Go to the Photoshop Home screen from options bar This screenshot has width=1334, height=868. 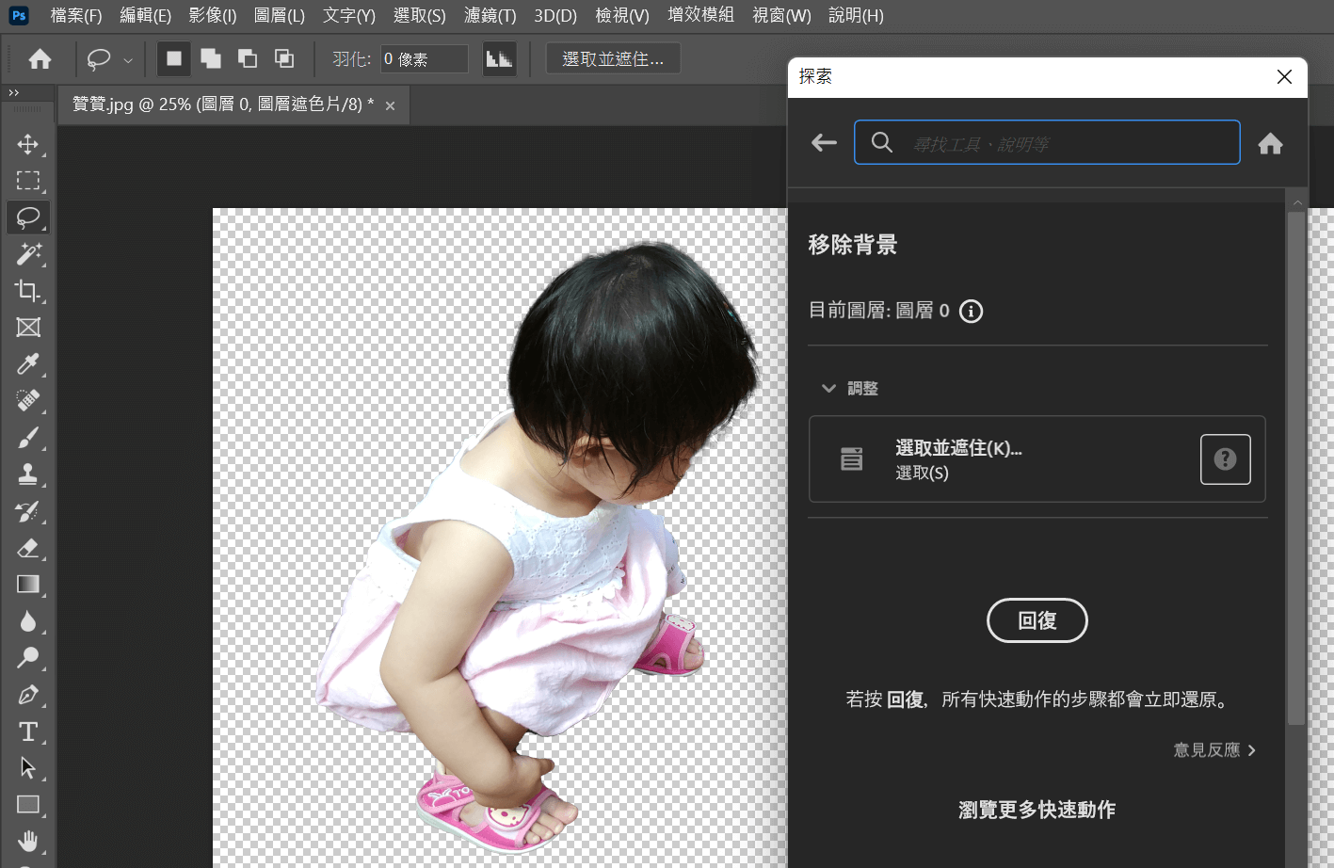coord(40,59)
